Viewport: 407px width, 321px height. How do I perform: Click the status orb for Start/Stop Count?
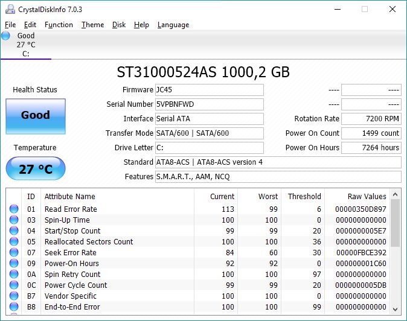14,230
